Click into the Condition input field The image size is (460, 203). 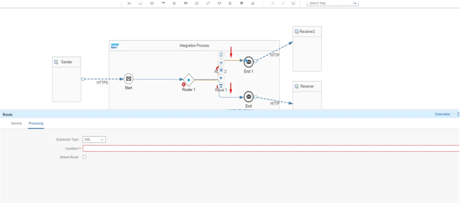tap(270, 148)
